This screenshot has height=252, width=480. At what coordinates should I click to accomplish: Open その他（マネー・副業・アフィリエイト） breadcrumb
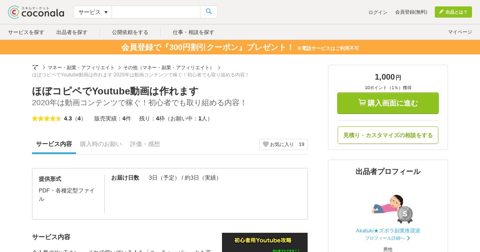169,68
